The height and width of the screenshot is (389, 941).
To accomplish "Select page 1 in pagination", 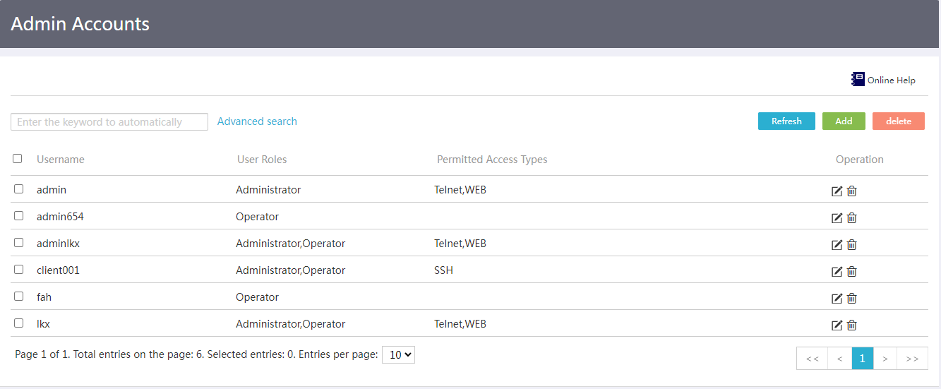I will pyautogui.click(x=863, y=359).
